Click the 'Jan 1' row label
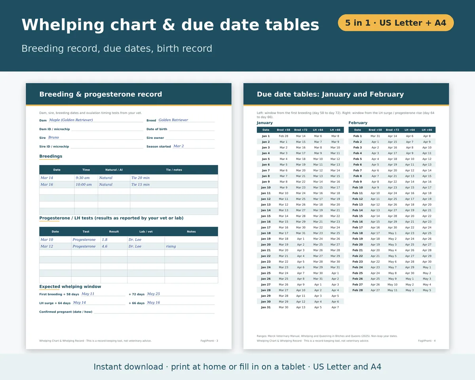Screen dimensions: 475x380 266,136
